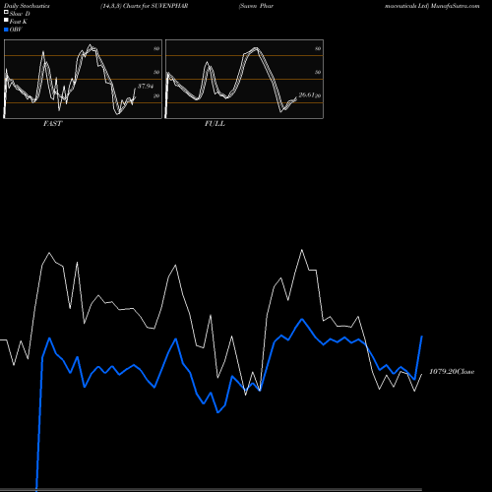
Task: Click the '(14,3,3) Charts for SUVENPHAR' text
Action: click(x=145, y=6)
